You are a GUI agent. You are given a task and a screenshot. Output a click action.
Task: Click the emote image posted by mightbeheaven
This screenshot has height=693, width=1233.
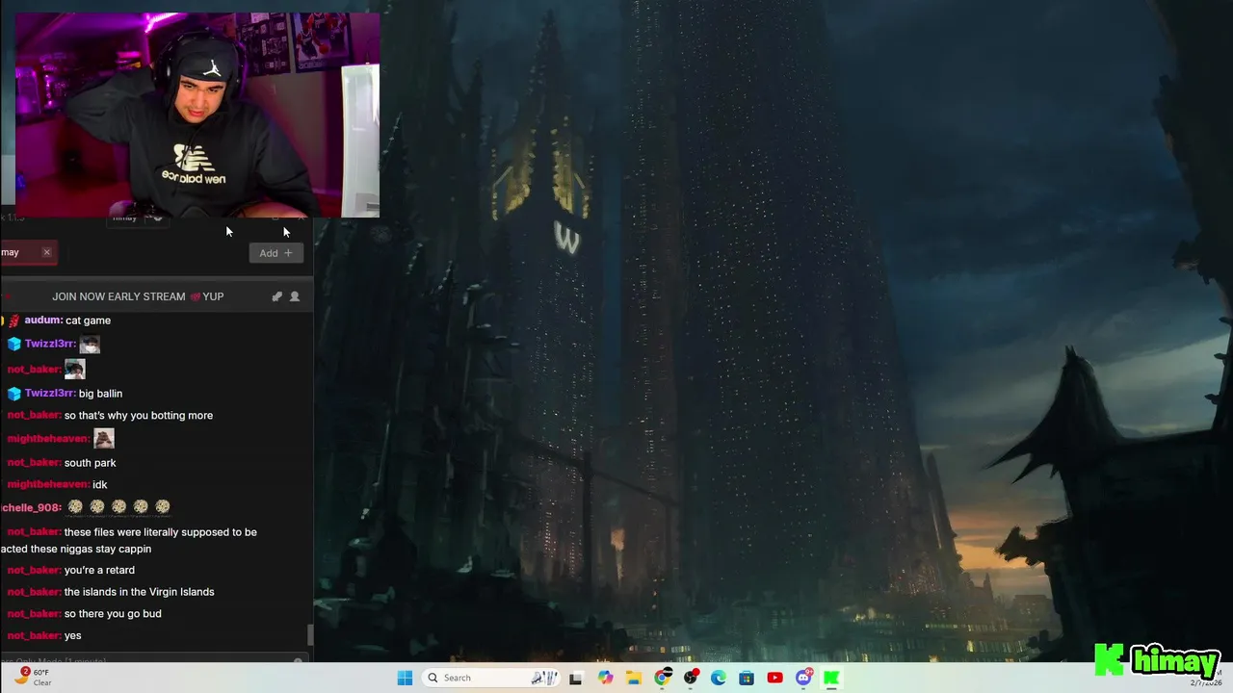104,438
